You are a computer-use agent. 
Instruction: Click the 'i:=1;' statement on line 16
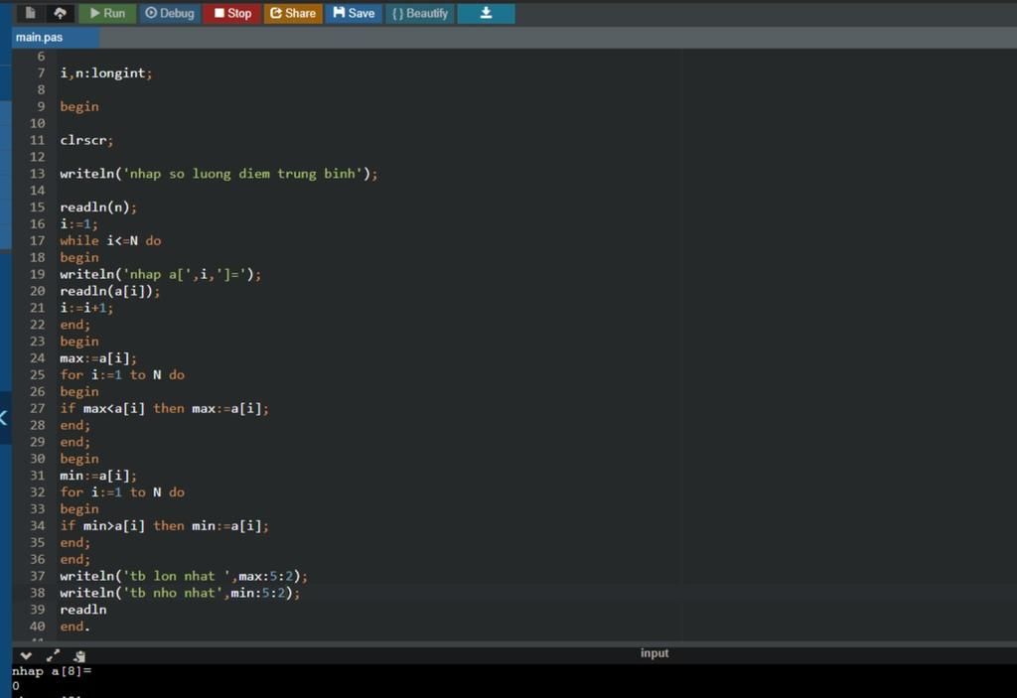point(78,223)
